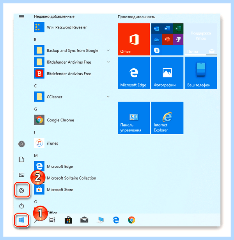
Task: Click the Windows Start button
Action: pyautogui.click(x=21, y=220)
